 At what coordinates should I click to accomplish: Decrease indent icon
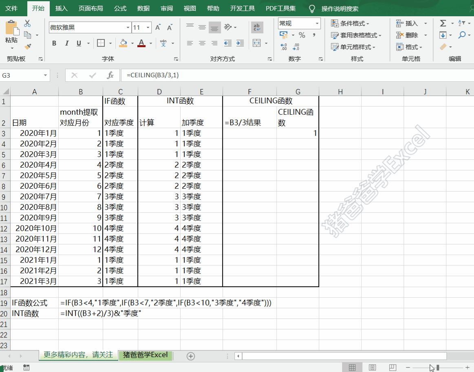[x=228, y=43]
